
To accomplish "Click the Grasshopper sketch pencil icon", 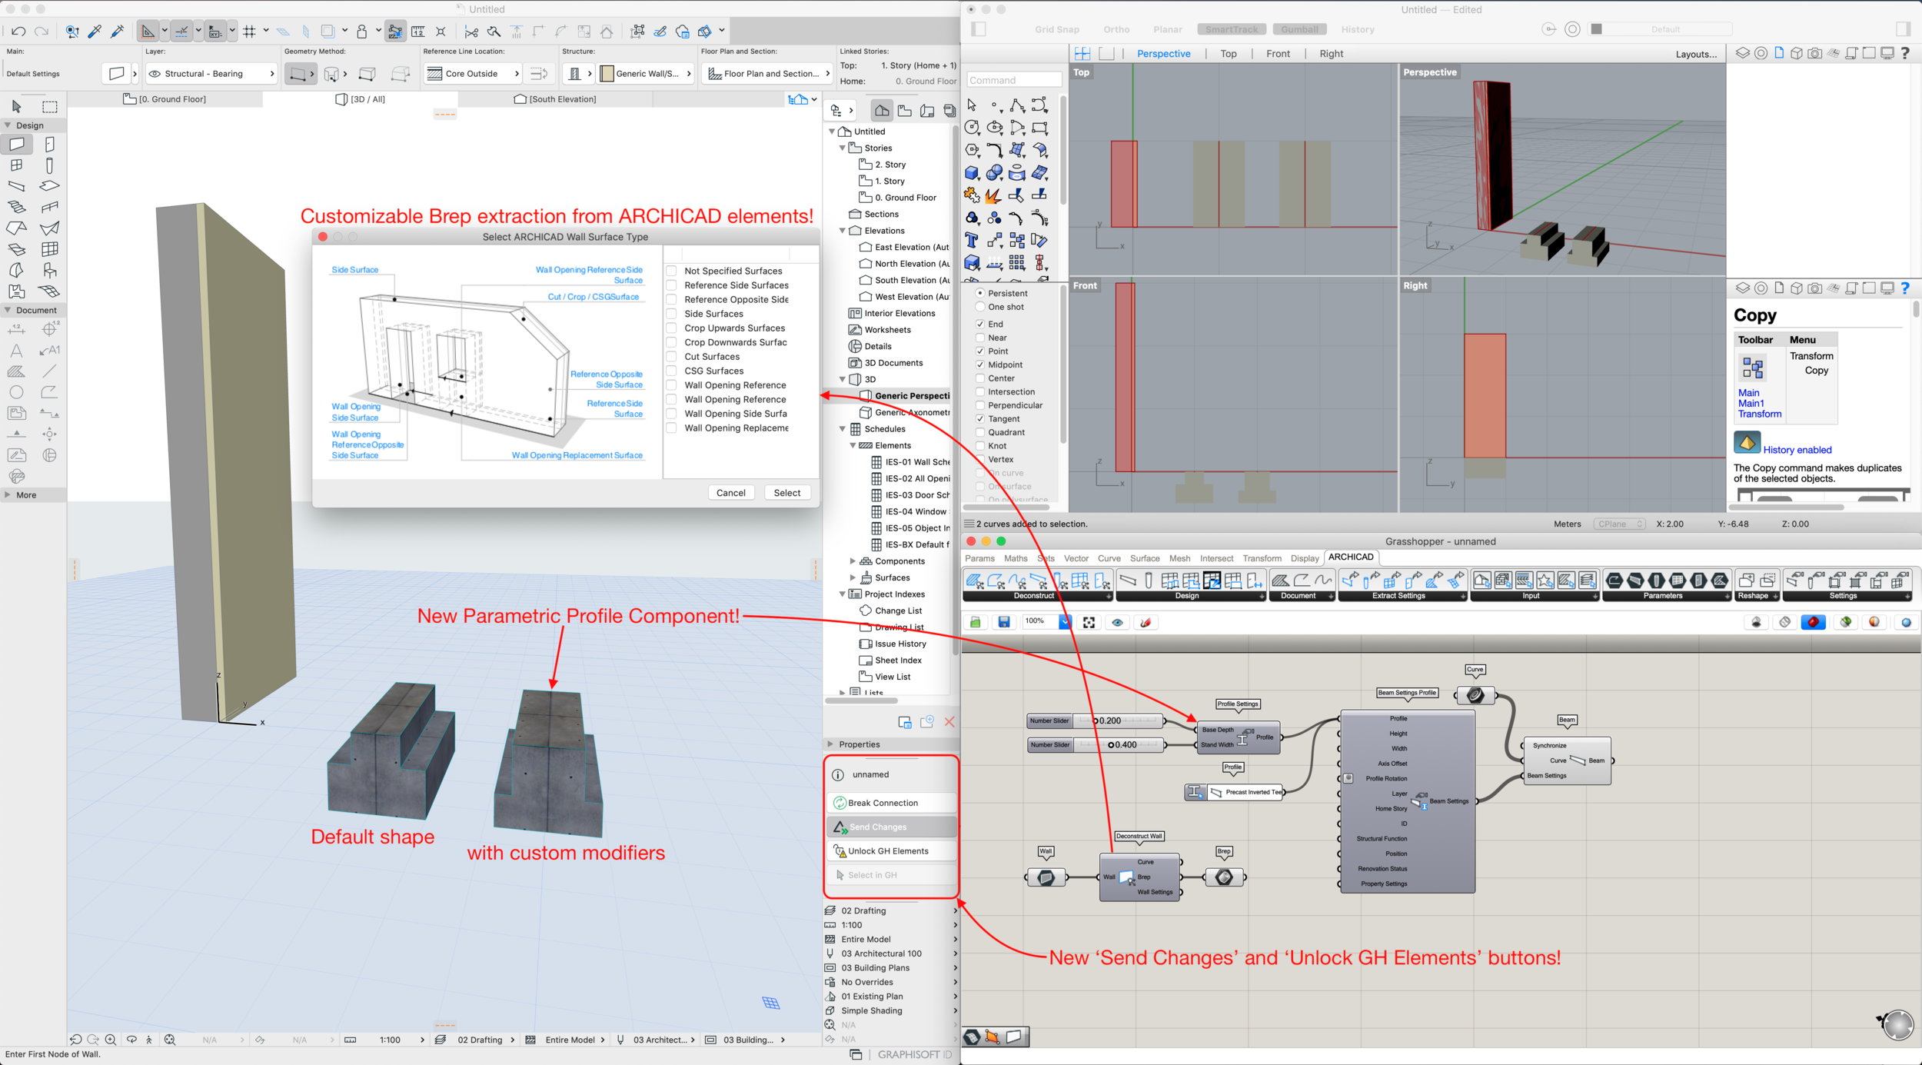I will tap(1146, 622).
